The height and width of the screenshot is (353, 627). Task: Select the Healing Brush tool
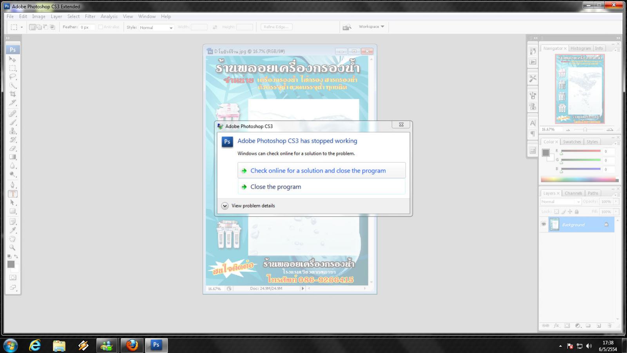click(x=13, y=114)
